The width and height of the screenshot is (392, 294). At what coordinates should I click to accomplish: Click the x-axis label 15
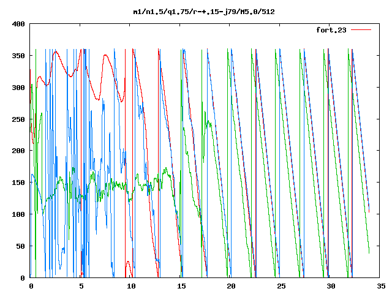[x=181, y=286]
